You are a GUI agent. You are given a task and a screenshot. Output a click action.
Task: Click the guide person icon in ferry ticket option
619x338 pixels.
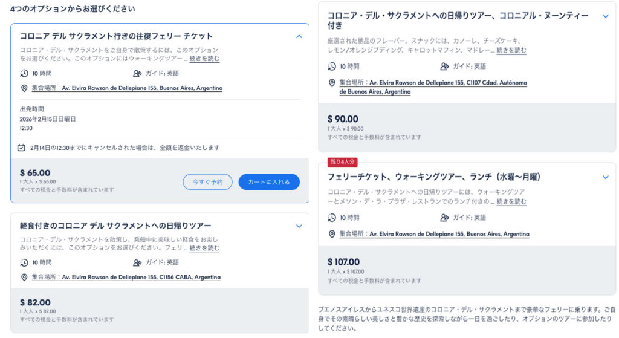pyautogui.click(x=137, y=73)
